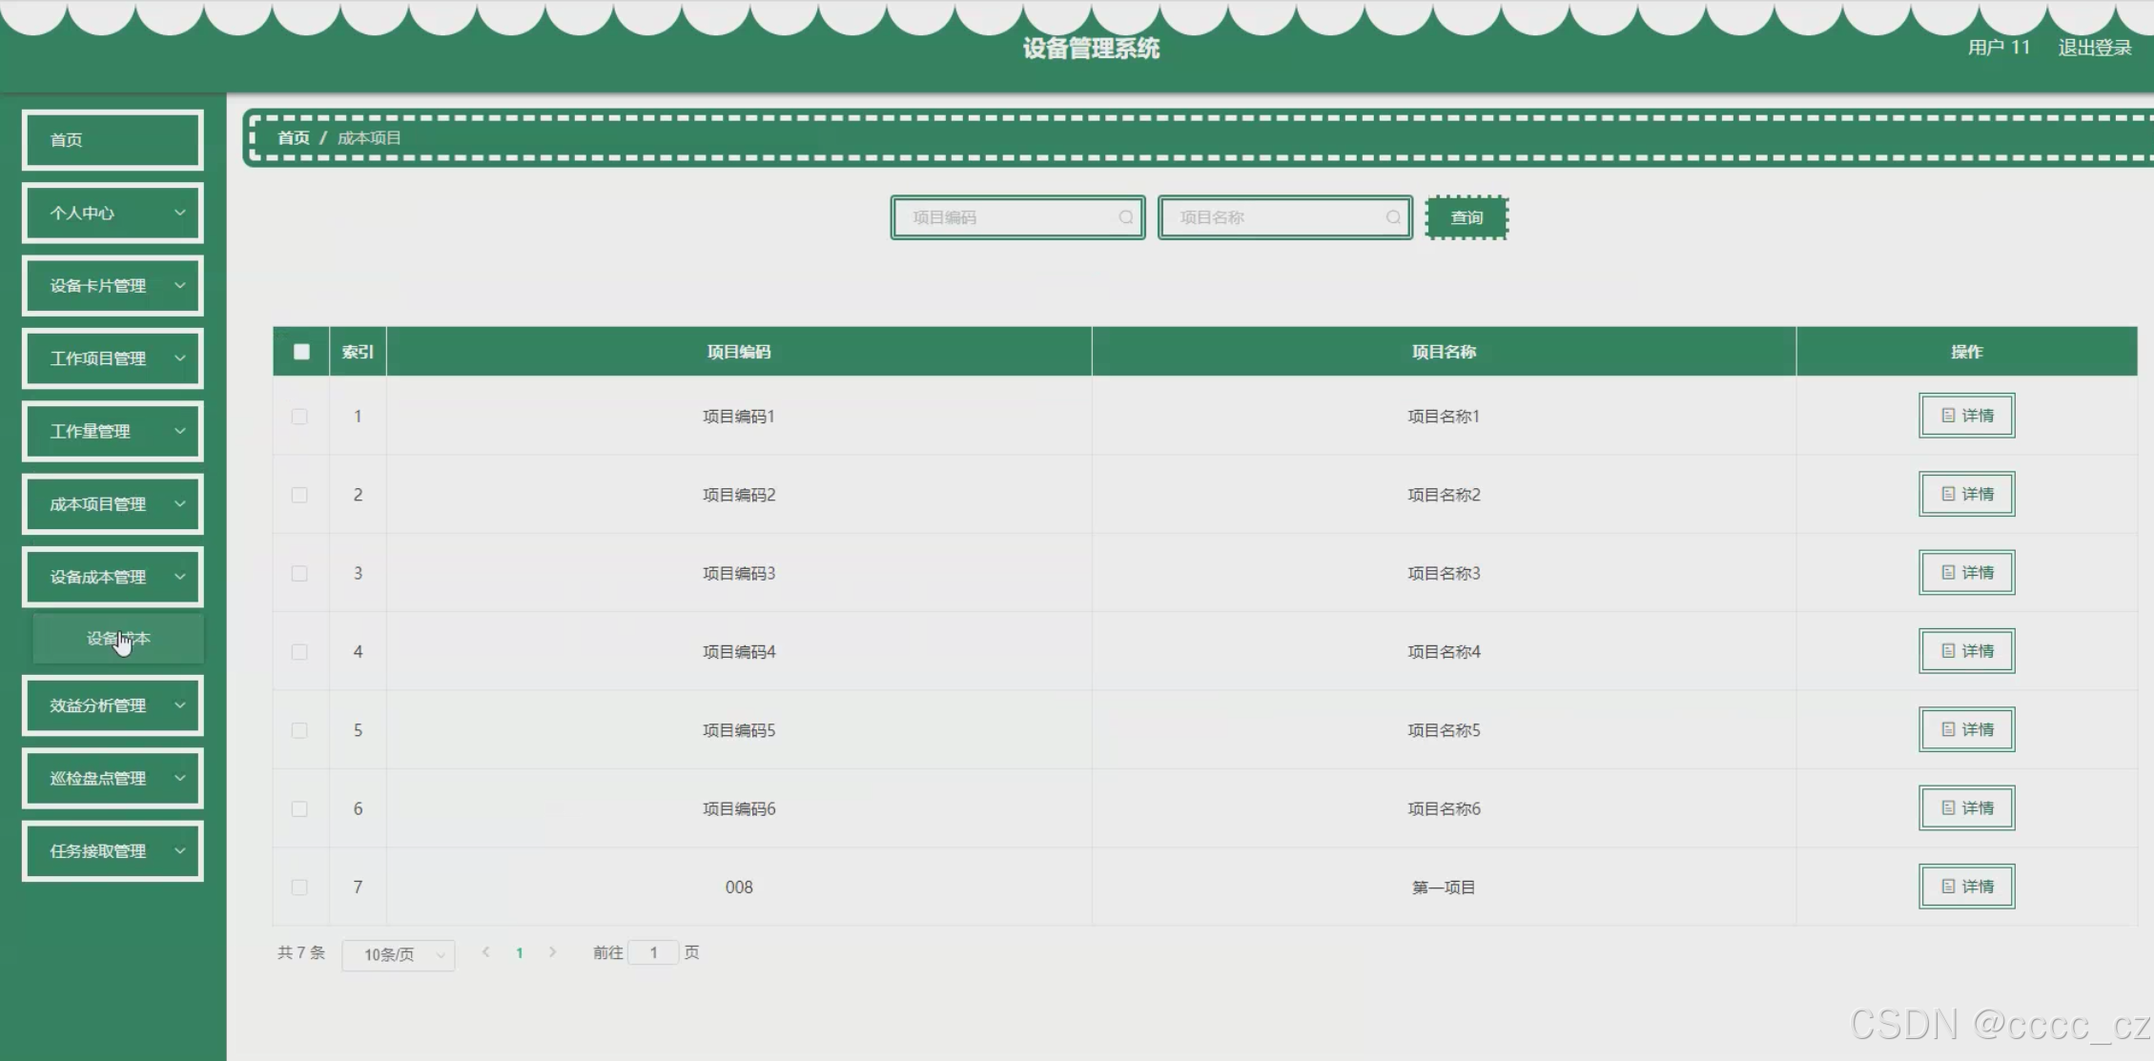
Task: Open 首页 in the sidebar
Action: coord(113,140)
